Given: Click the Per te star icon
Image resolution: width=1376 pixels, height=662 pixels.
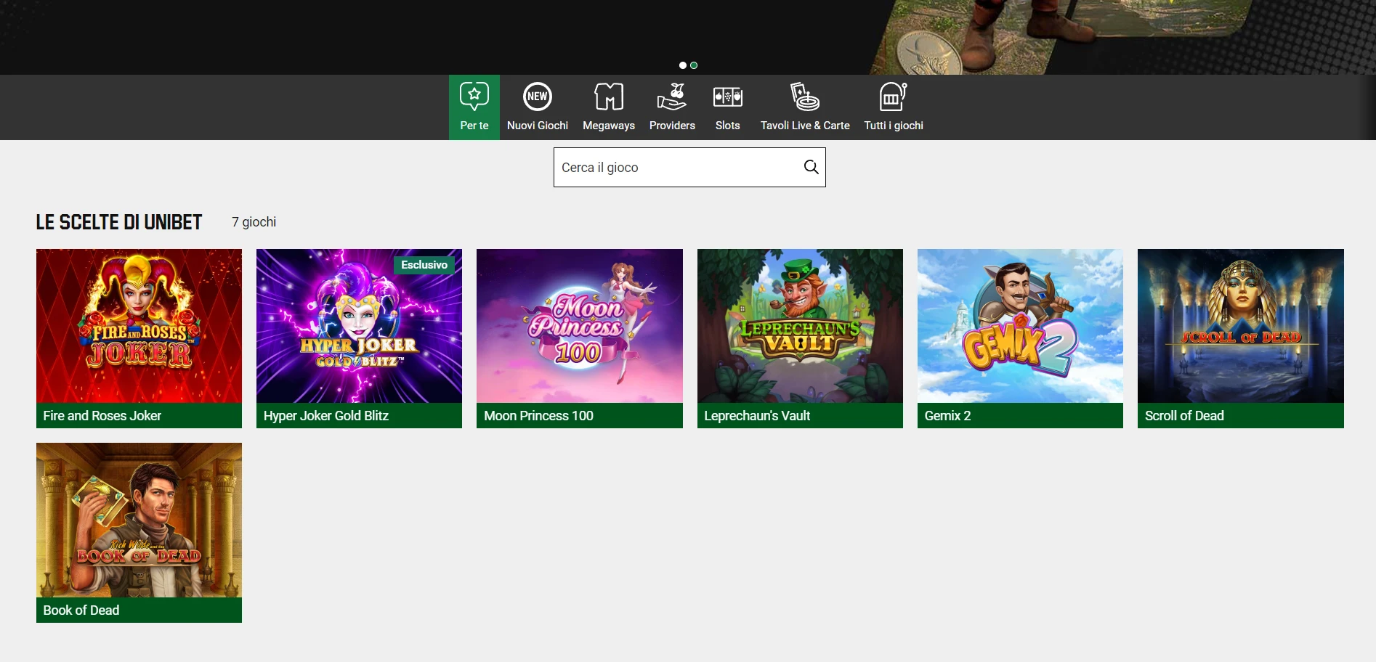Looking at the screenshot, I should (474, 96).
